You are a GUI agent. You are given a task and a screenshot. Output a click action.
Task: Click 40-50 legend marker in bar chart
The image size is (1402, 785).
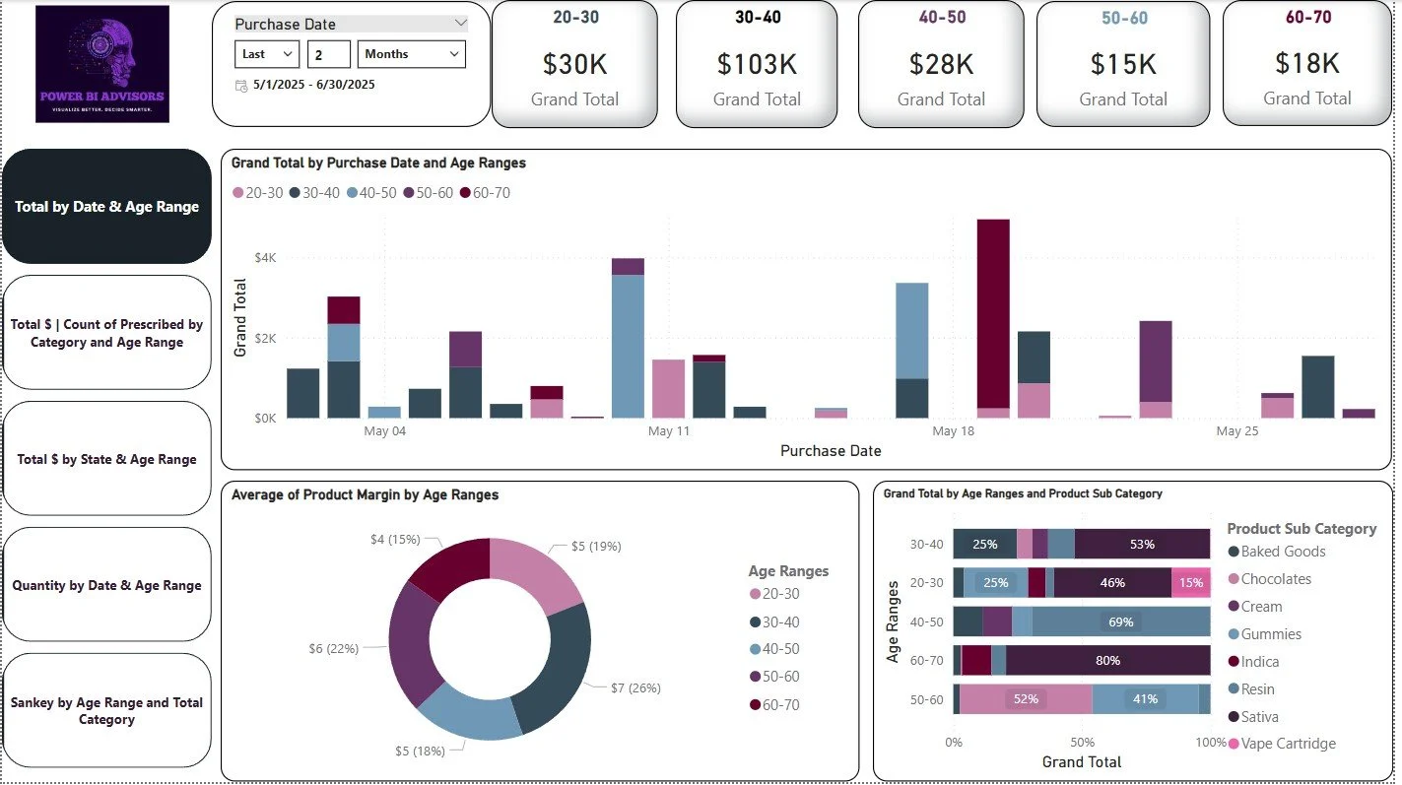coord(351,193)
